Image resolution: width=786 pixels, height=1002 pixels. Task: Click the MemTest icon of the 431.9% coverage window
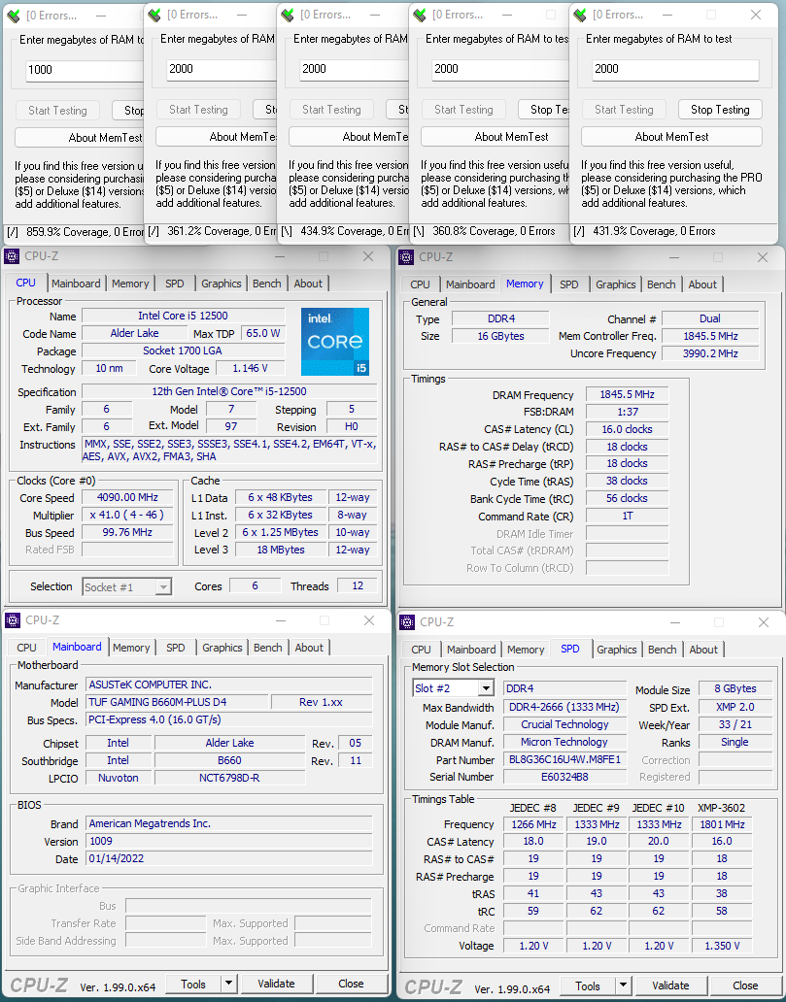580,15
